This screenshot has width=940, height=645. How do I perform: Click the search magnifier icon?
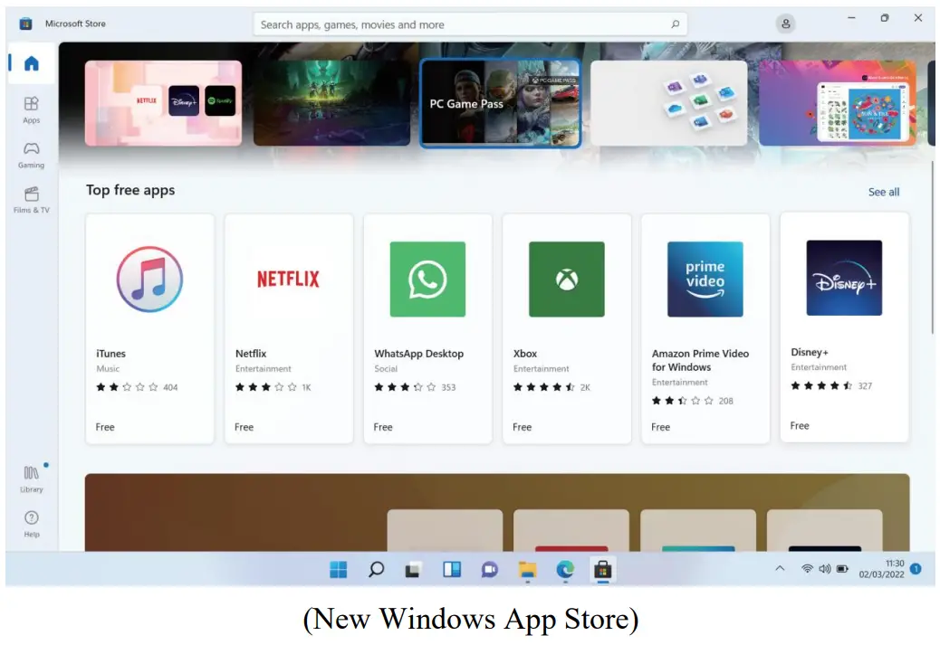pos(675,24)
